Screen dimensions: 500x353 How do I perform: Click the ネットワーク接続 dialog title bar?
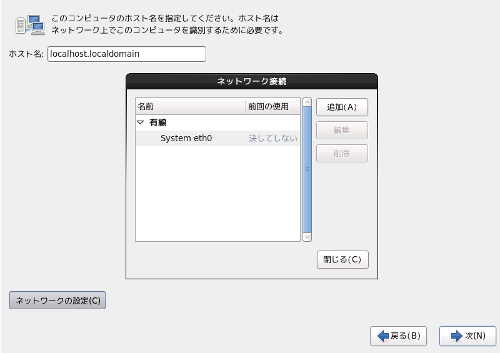tap(252, 81)
